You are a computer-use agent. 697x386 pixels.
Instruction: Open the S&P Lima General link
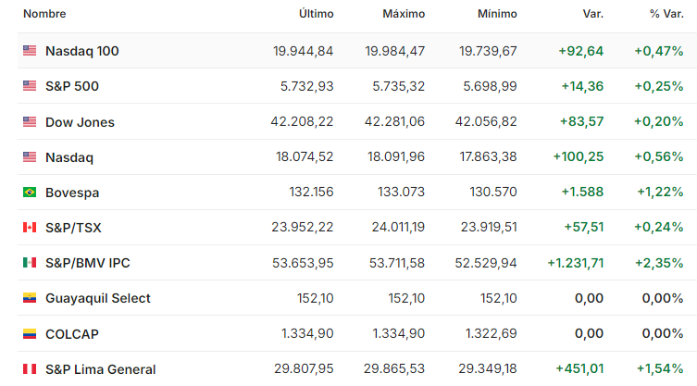pos(101,368)
